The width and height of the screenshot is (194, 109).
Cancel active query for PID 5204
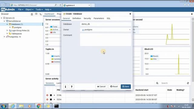[51, 99]
